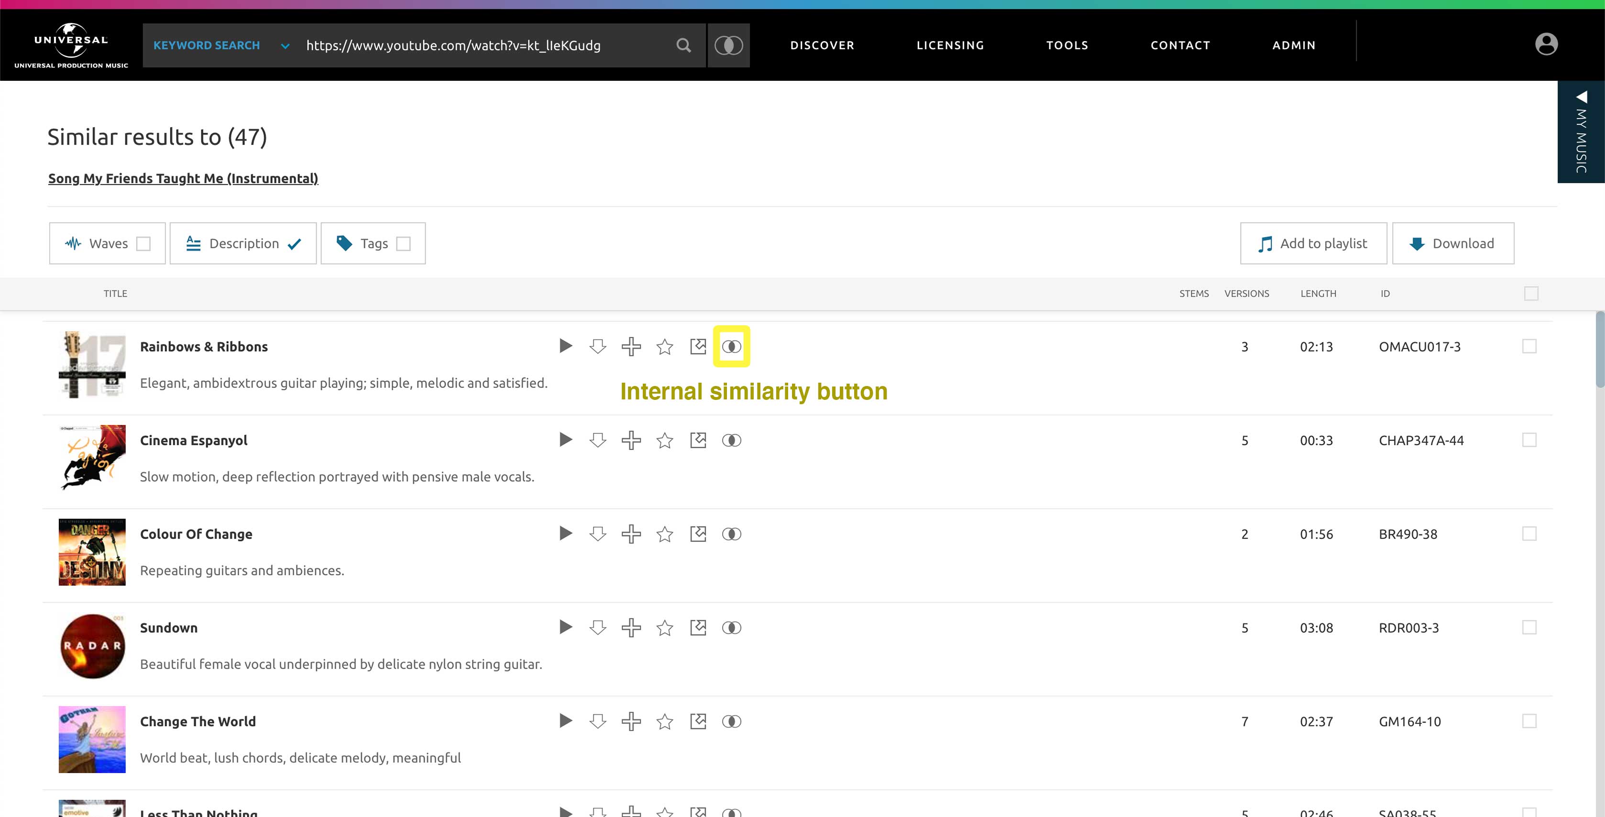Favorite Rainbows & Ribbons with star icon
The height and width of the screenshot is (817, 1605).
(x=665, y=346)
